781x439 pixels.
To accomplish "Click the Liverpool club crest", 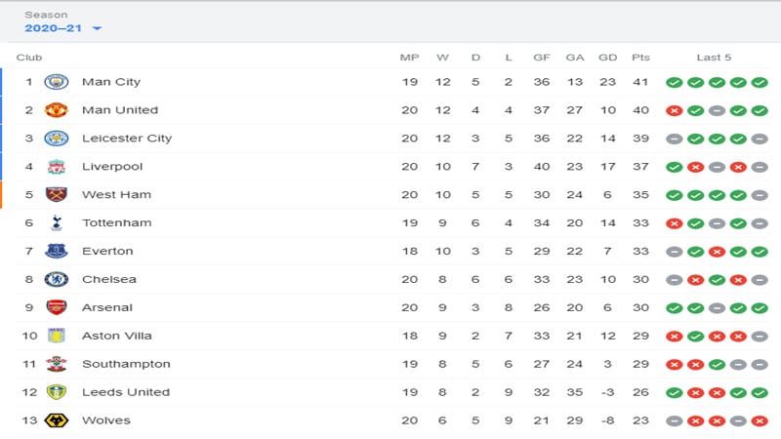I will click(57, 167).
